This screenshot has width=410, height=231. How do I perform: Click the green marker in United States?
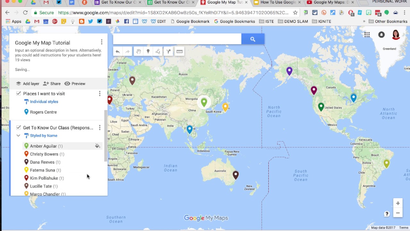click(321, 107)
